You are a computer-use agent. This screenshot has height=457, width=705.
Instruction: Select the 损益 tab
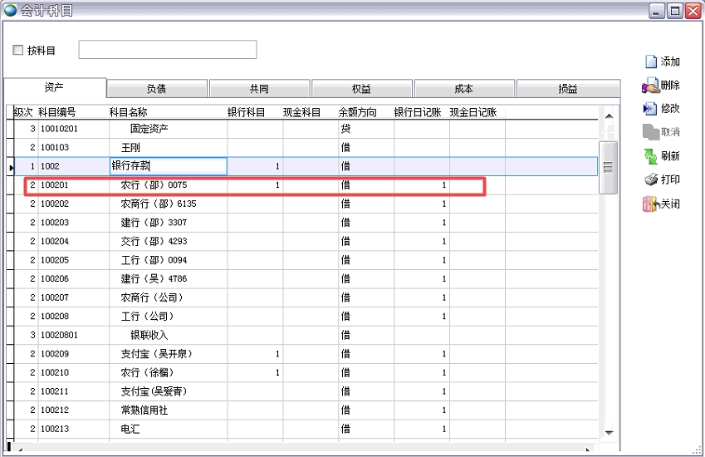[x=567, y=89]
